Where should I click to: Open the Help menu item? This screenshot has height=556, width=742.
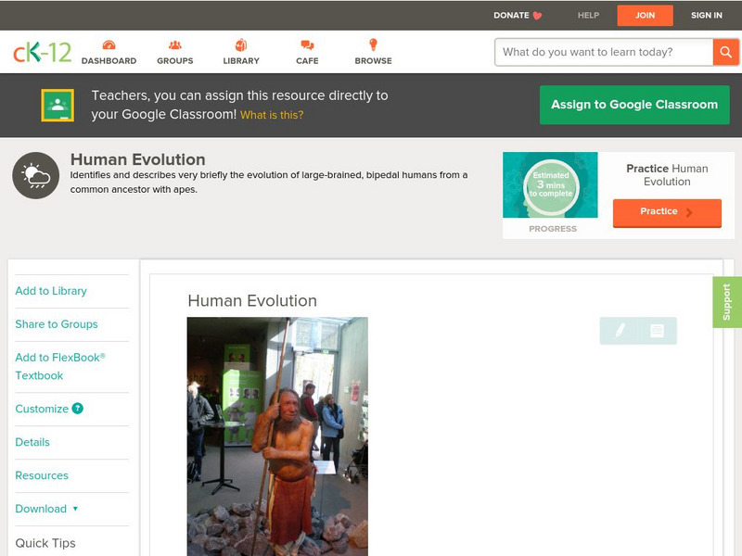pyautogui.click(x=588, y=16)
